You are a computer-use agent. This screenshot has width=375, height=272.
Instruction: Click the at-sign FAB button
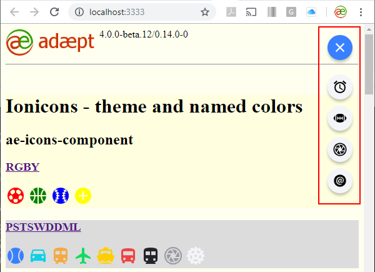[x=340, y=181]
